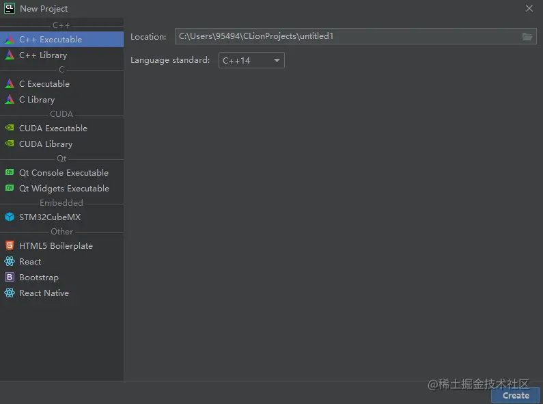Click the Qt Widgets Executable icon
The height and width of the screenshot is (404, 543).
pyautogui.click(x=10, y=188)
